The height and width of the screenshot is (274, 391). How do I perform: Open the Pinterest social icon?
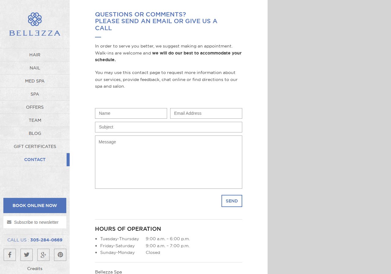click(x=60, y=255)
